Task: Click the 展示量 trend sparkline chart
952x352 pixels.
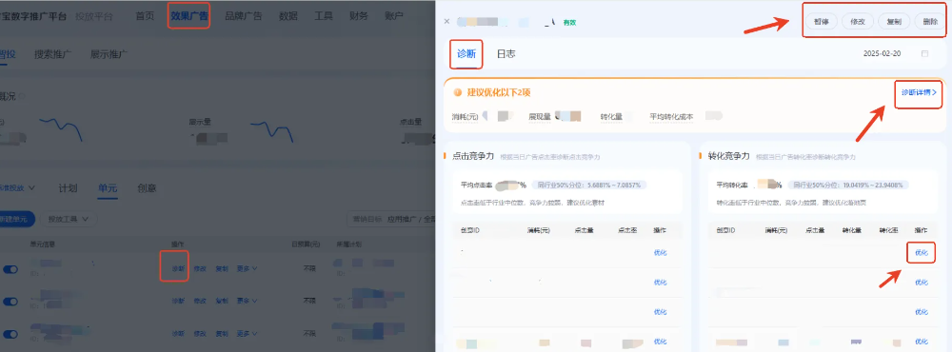Action: [x=272, y=130]
